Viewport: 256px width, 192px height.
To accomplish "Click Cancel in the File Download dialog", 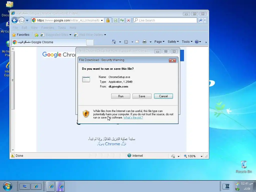I will [x=163, y=96].
